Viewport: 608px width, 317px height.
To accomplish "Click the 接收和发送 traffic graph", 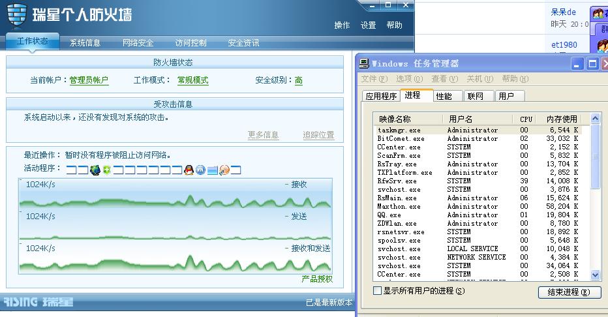I will click(175, 258).
